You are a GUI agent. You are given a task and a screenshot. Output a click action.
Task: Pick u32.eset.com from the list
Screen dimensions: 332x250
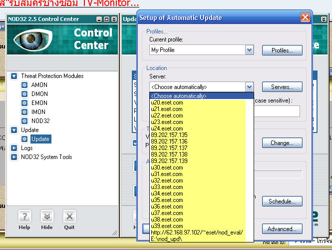[x=202, y=180]
